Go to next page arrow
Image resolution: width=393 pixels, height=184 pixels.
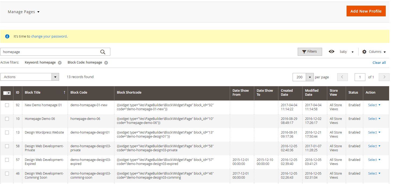pos(384,77)
